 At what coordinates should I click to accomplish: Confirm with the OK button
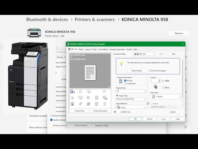point(136,119)
